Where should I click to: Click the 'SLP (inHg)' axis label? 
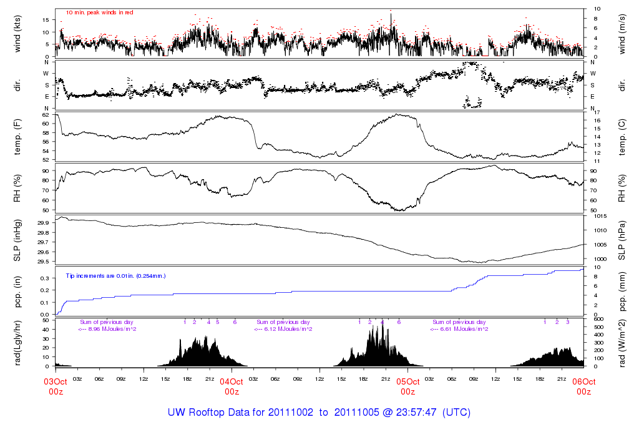point(17,240)
